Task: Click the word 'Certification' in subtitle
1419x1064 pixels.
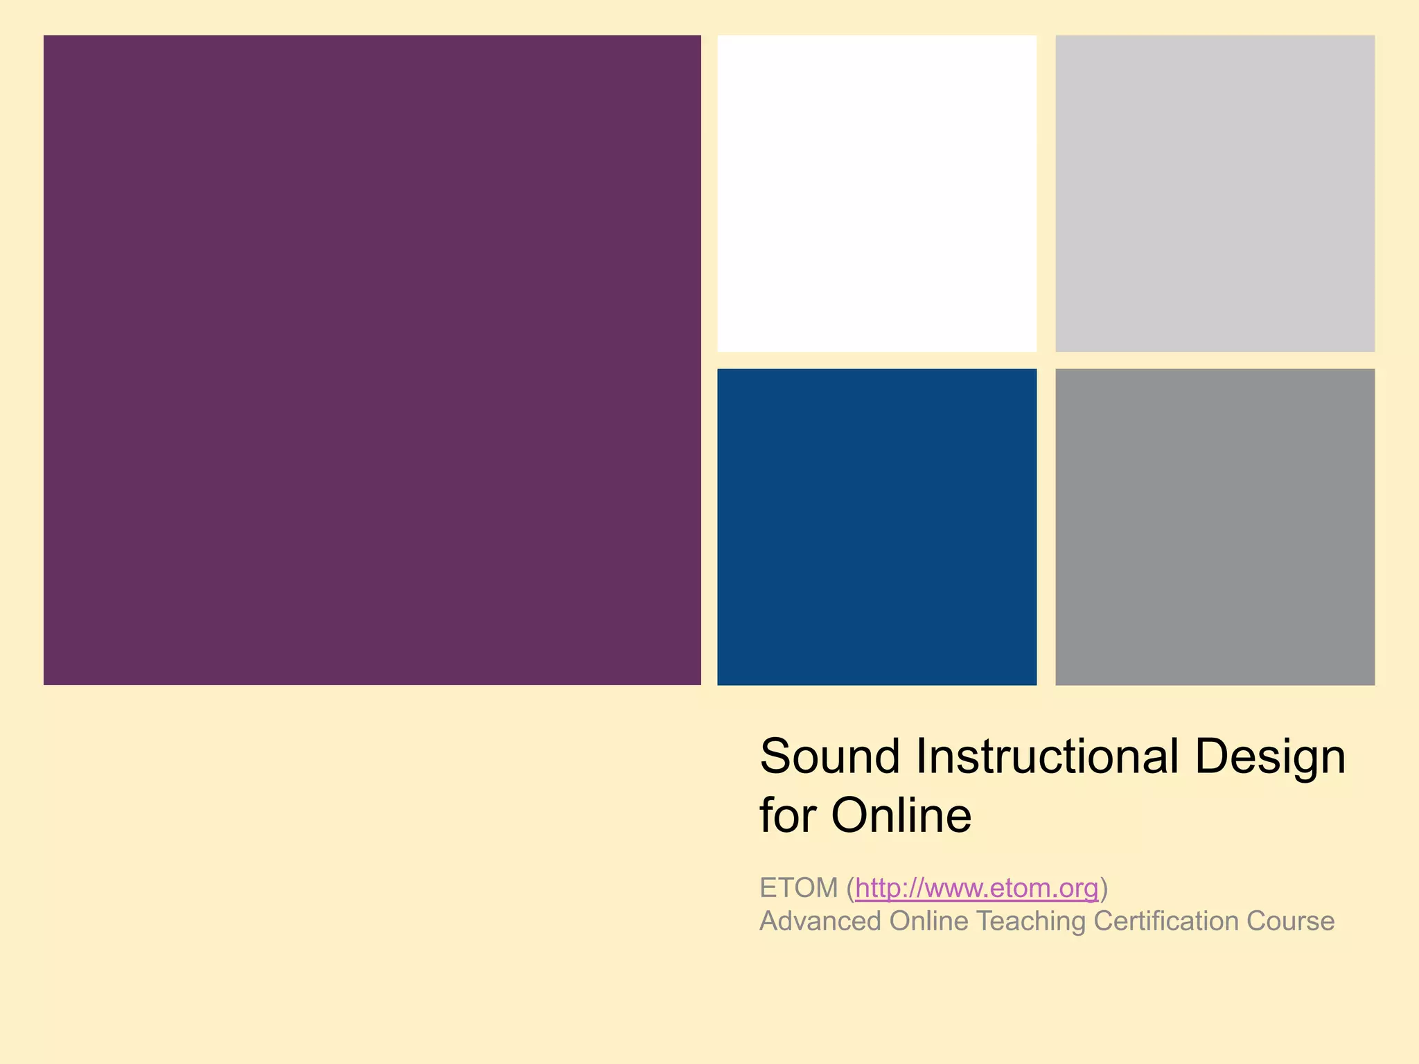Action: click(x=1165, y=921)
